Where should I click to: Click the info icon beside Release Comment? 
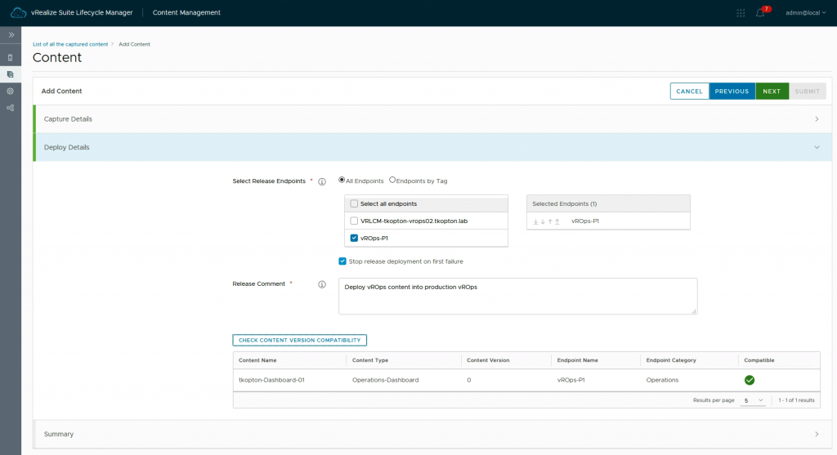click(x=322, y=284)
